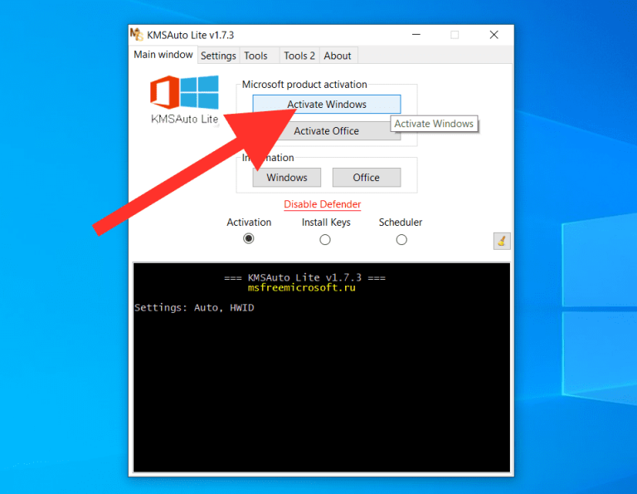Image resolution: width=637 pixels, height=494 pixels.
Task: Minimize the KMSAuto Lite window
Action: point(416,35)
